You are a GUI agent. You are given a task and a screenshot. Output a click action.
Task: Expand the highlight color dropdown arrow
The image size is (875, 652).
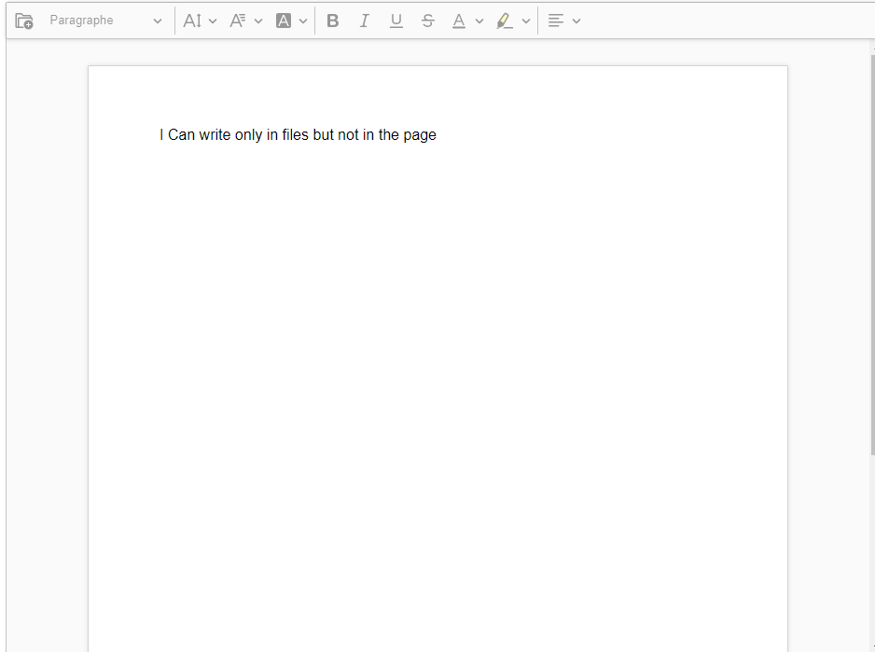pos(526,21)
